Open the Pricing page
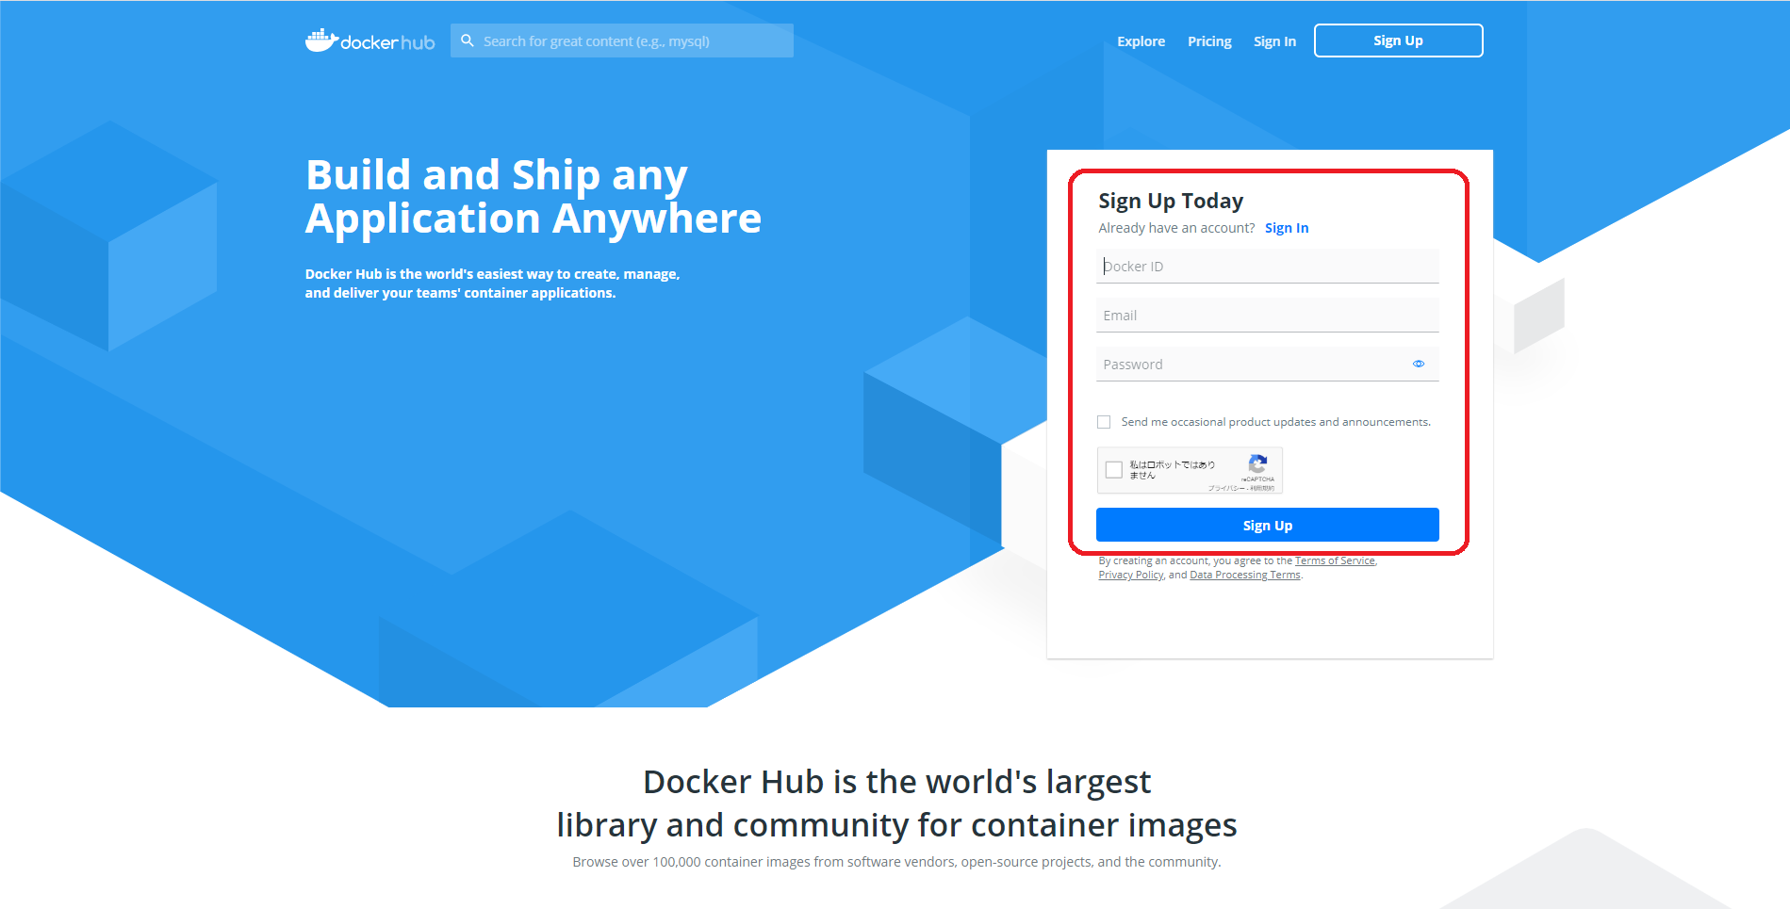Image resolution: width=1790 pixels, height=909 pixels. click(1209, 41)
